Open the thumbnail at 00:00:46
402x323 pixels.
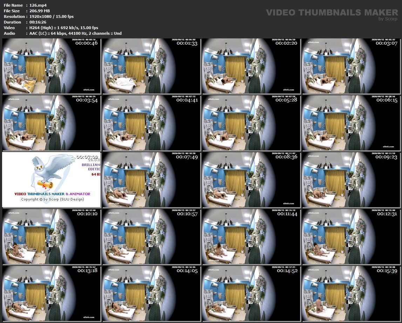[52, 66]
